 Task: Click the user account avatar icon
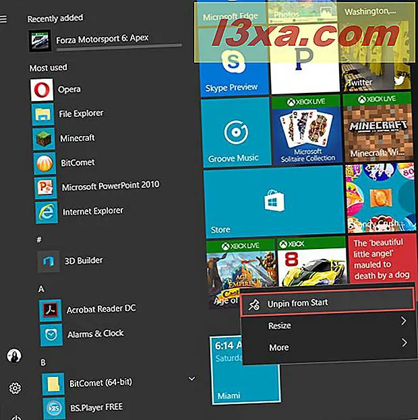coord(14,355)
